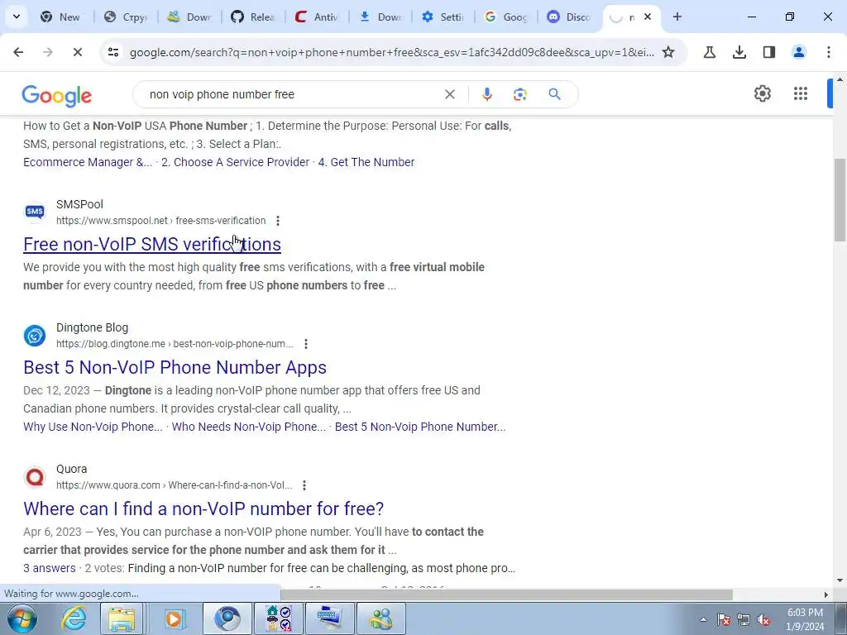Submit search with magnifier icon
The image size is (847, 635).
554,94
